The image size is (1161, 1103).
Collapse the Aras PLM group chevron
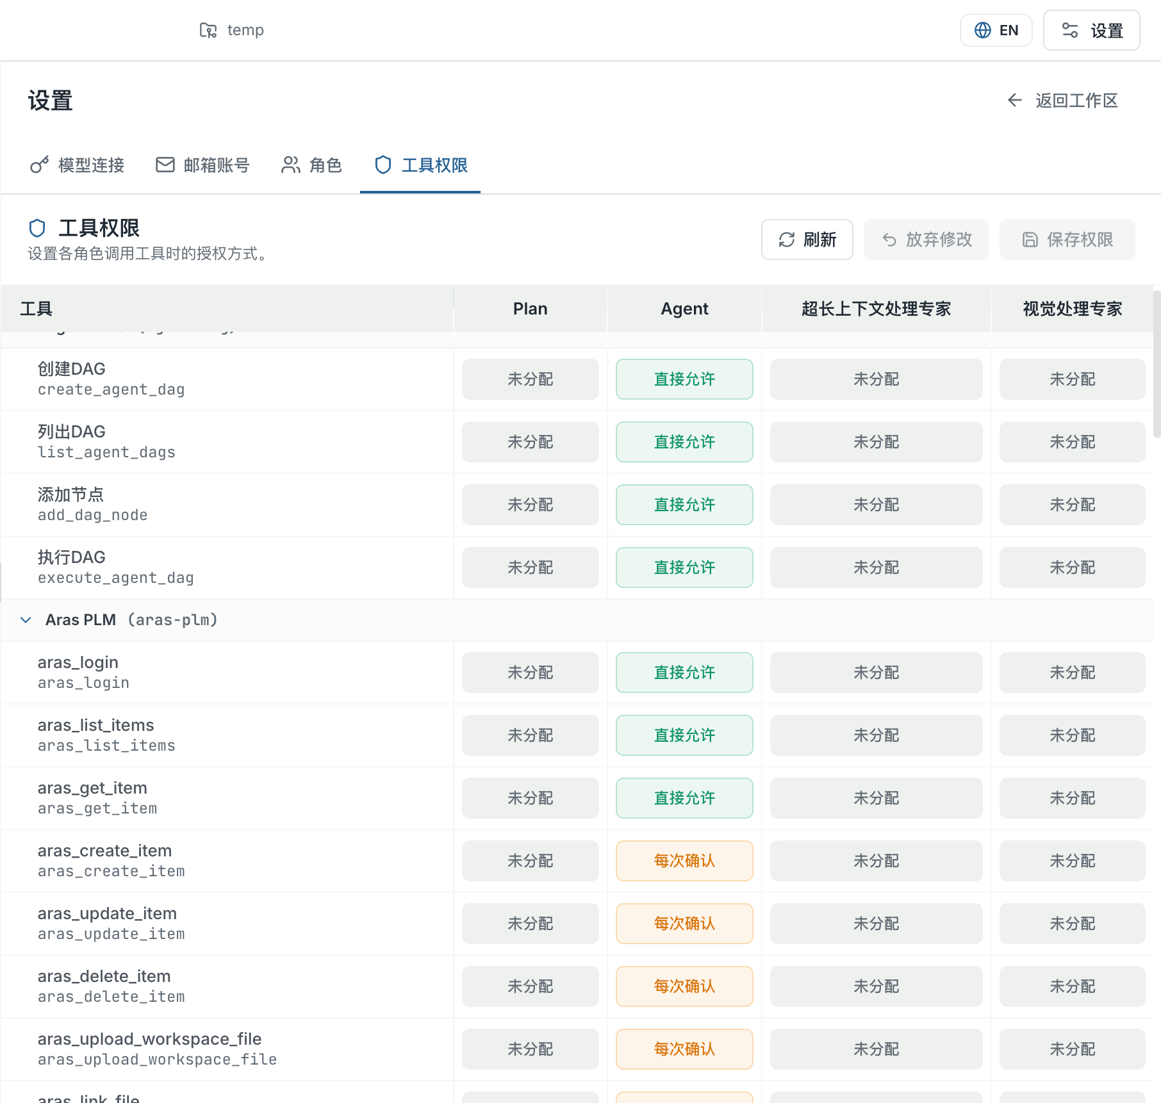[26, 620]
